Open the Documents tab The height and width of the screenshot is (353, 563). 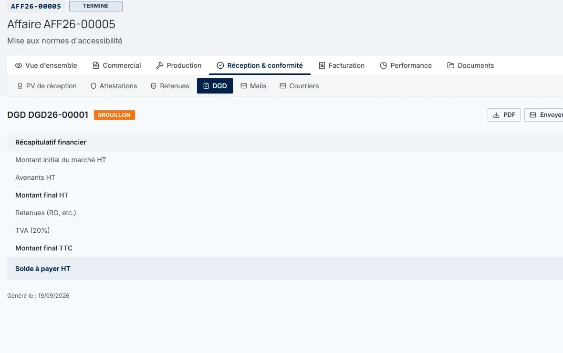coord(470,65)
